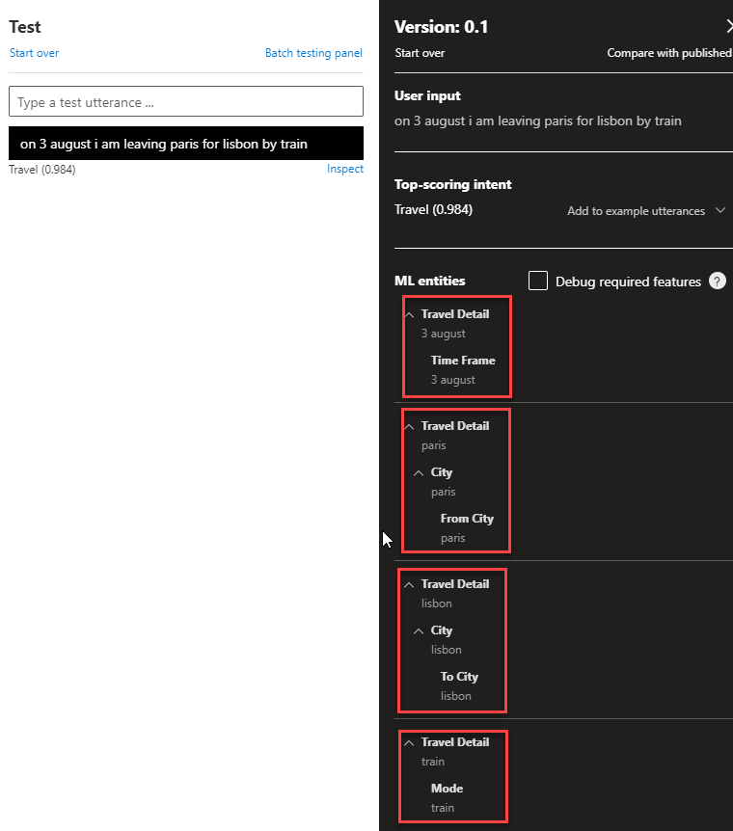Click the '3 august' value under Time Frame
The image size is (733, 831).
[453, 380]
